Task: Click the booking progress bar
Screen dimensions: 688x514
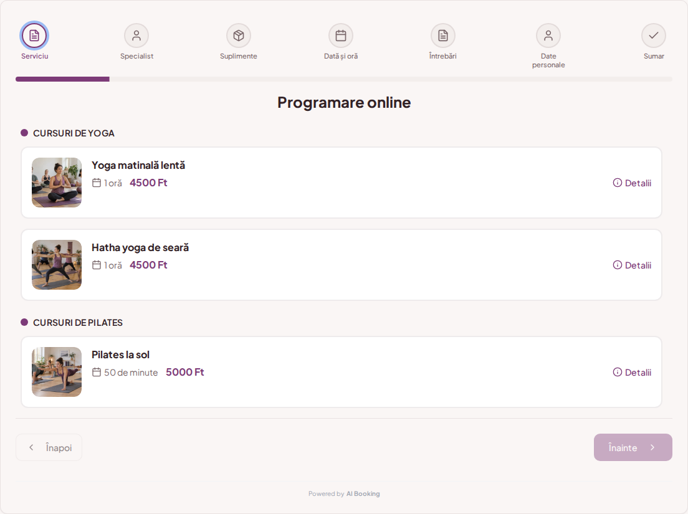Action: point(344,79)
